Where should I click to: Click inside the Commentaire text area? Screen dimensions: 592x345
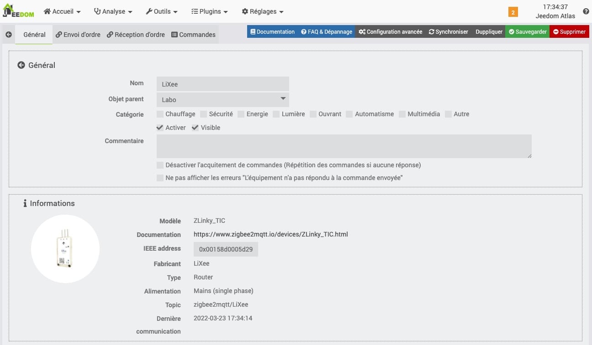click(344, 146)
